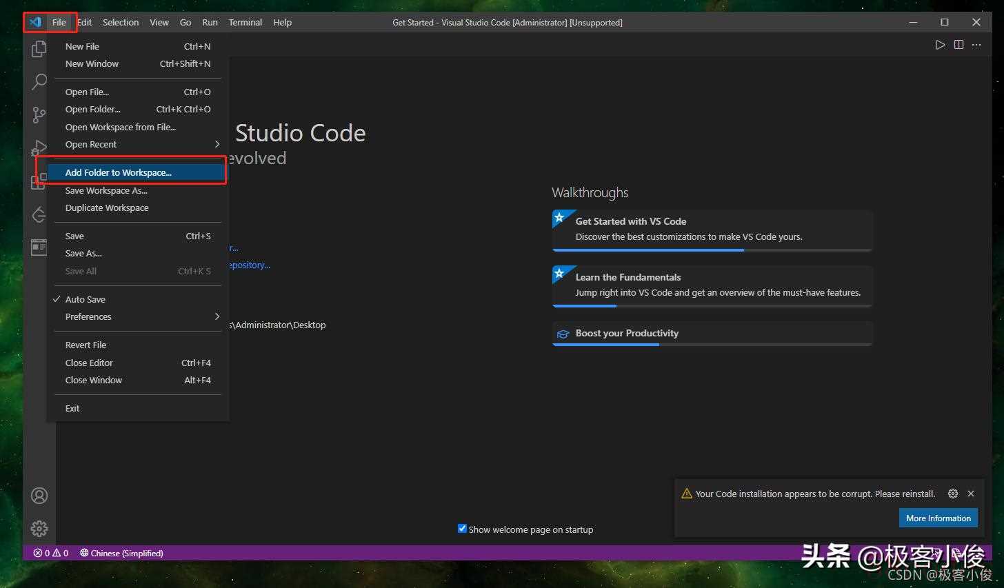Select Open Workspace from File...
The height and width of the screenshot is (588, 1004).
[138, 127]
